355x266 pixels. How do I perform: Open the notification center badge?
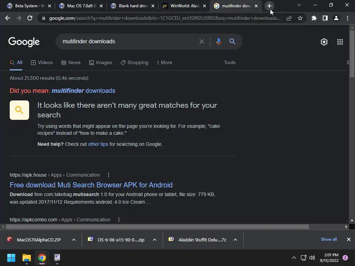coord(345,258)
